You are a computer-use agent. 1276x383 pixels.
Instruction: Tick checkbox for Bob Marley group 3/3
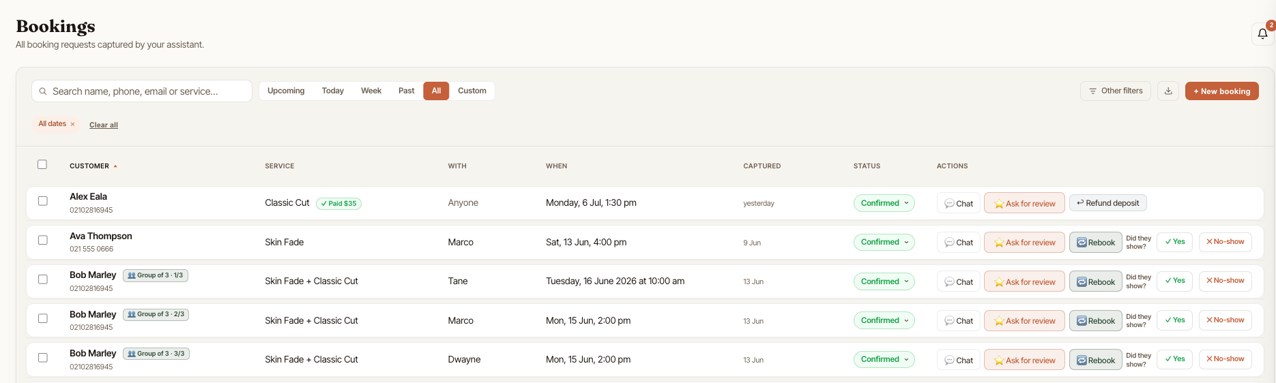tap(43, 358)
